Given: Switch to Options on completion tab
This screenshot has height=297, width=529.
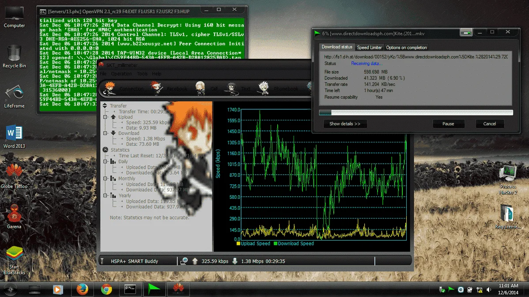Looking at the screenshot, I should pos(406,48).
